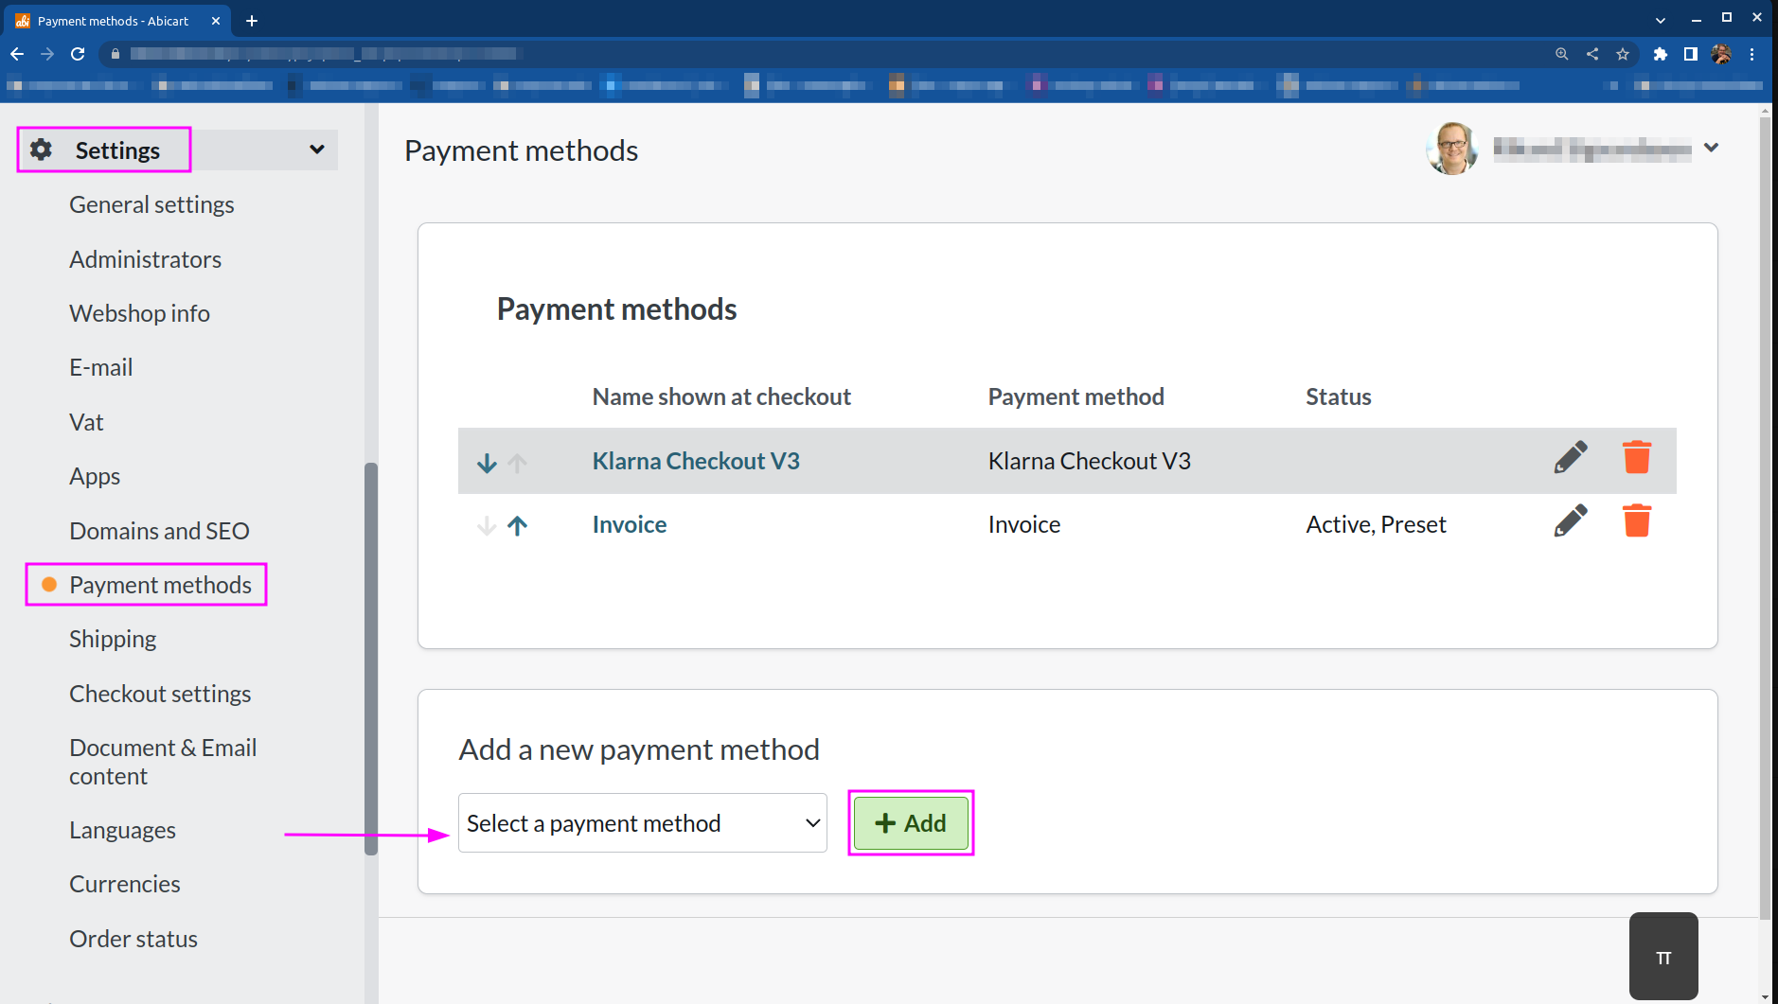Click the pencil icon for Invoice
The image size is (1778, 1004).
pos(1570,521)
